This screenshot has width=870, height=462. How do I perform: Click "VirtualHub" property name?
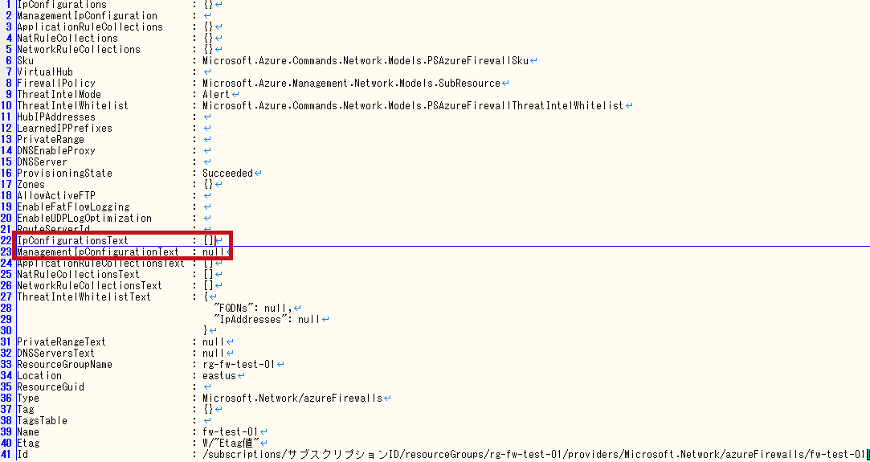pos(45,72)
